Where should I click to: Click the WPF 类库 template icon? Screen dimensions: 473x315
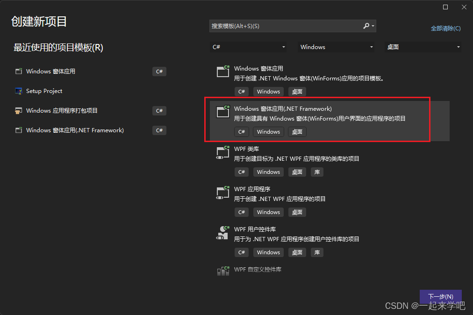(x=223, y=152)
